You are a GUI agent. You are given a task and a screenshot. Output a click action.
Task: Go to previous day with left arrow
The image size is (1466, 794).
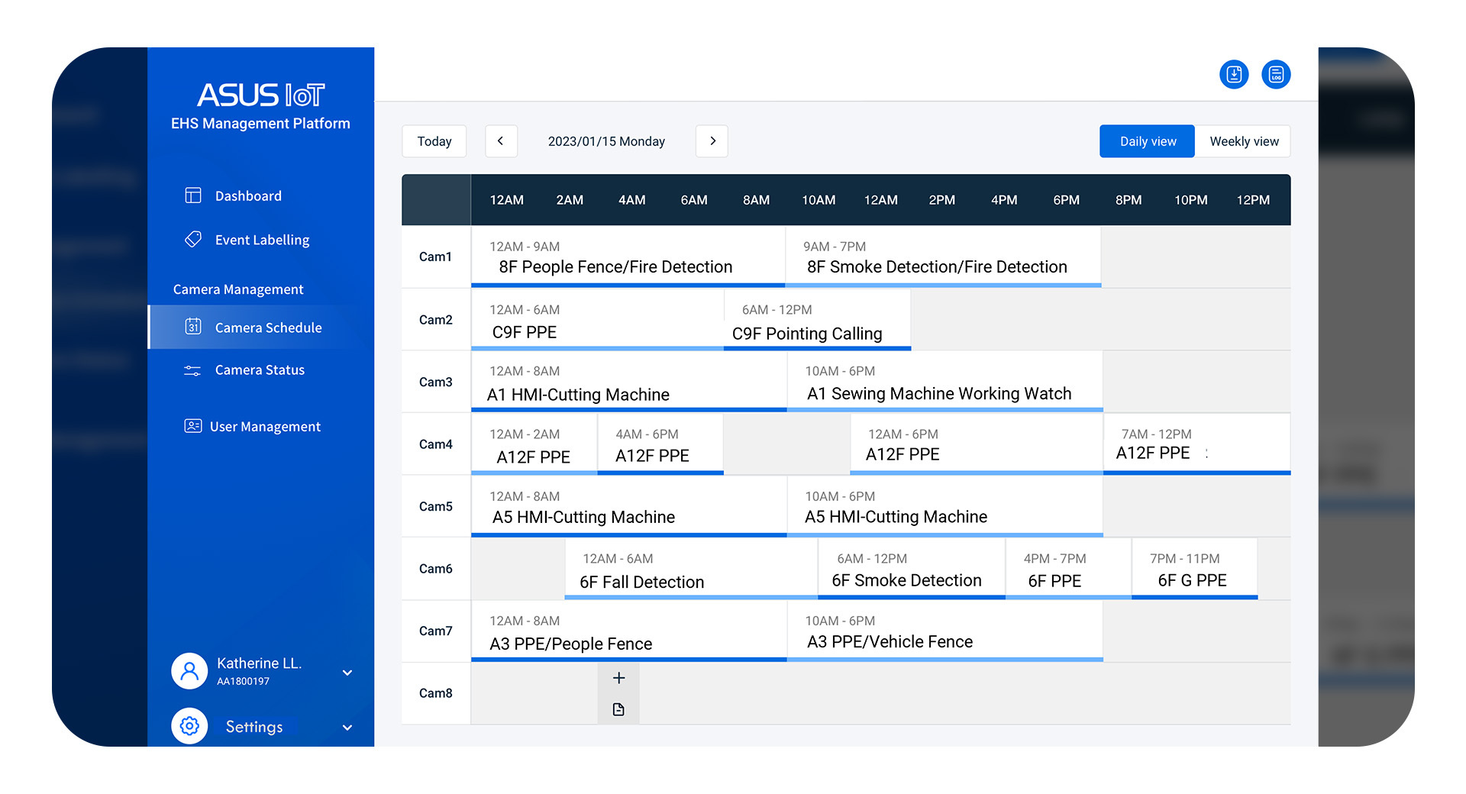click(501, 141)
